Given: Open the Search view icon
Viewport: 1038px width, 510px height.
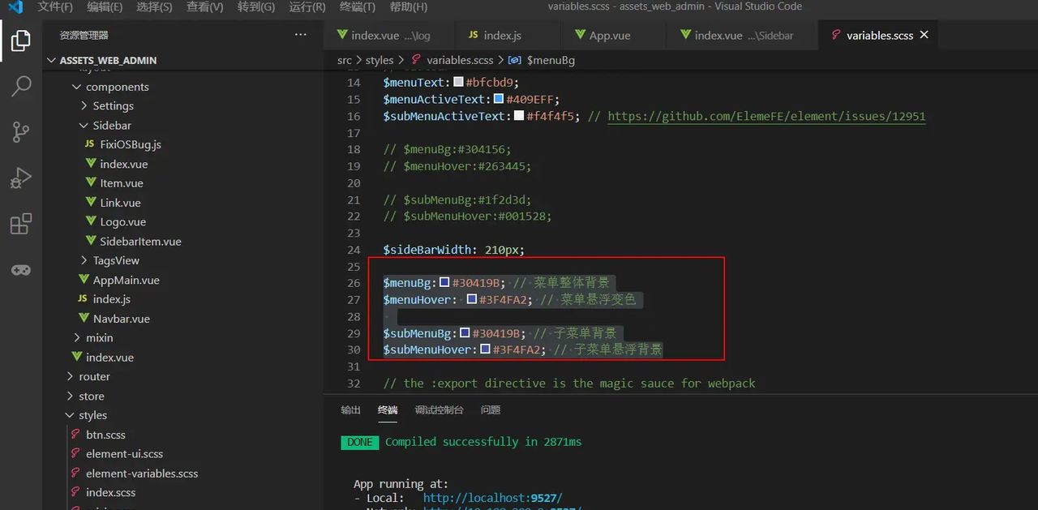Looking at the screenshot, I should click(x=21, y=86).
